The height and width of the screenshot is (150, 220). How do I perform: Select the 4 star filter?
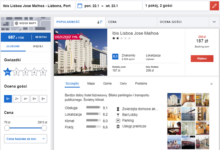click(34, 72)
